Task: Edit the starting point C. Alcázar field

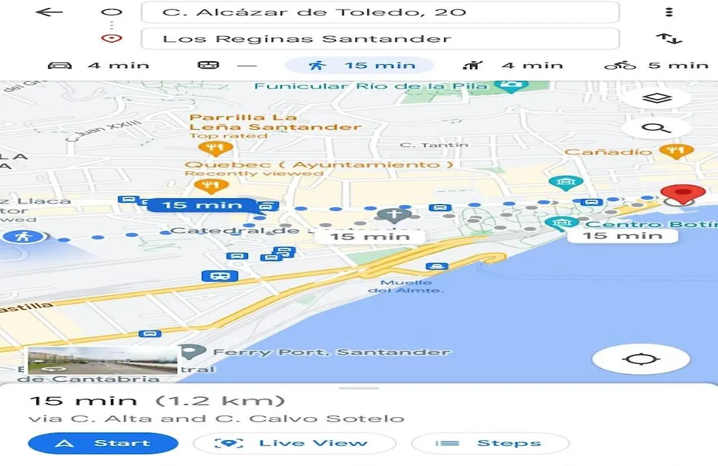Action: point(380,13)
